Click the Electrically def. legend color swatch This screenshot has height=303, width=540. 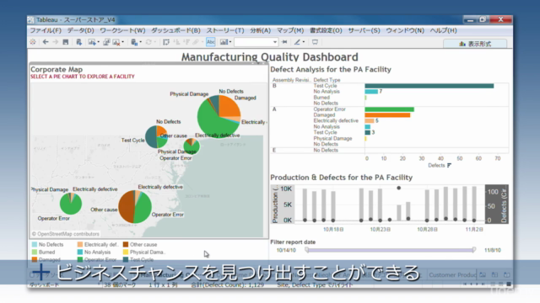click(80, 245)
